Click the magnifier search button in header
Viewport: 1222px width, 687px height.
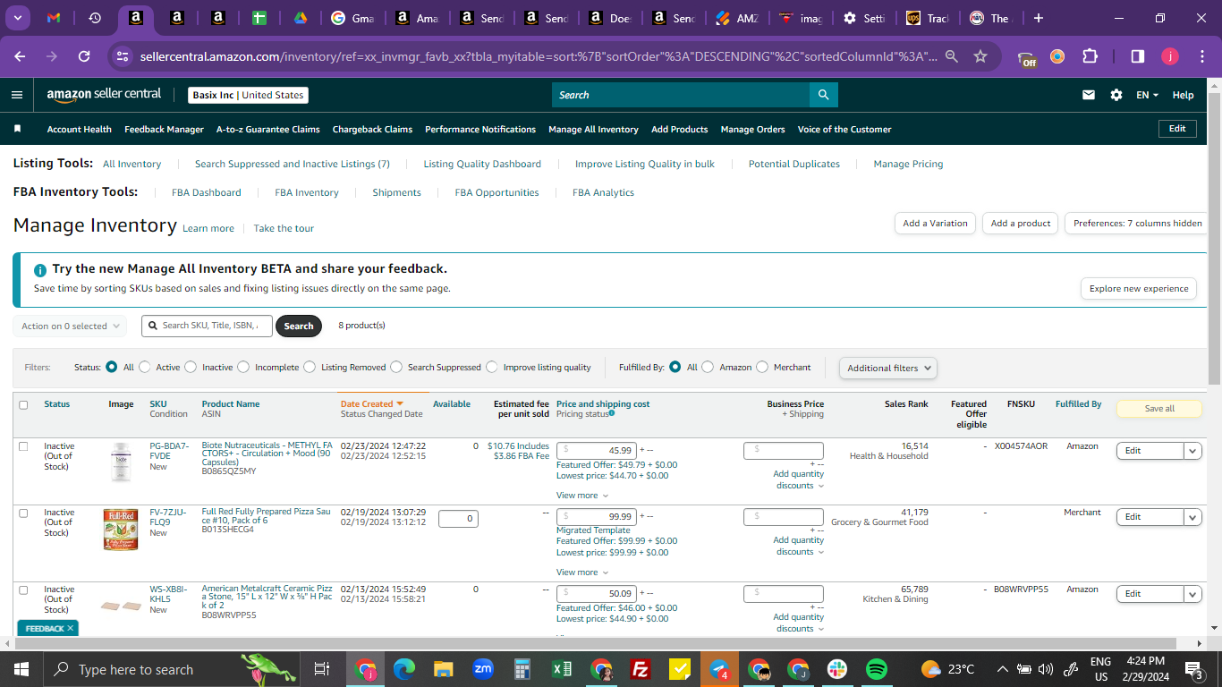(824, 95)
